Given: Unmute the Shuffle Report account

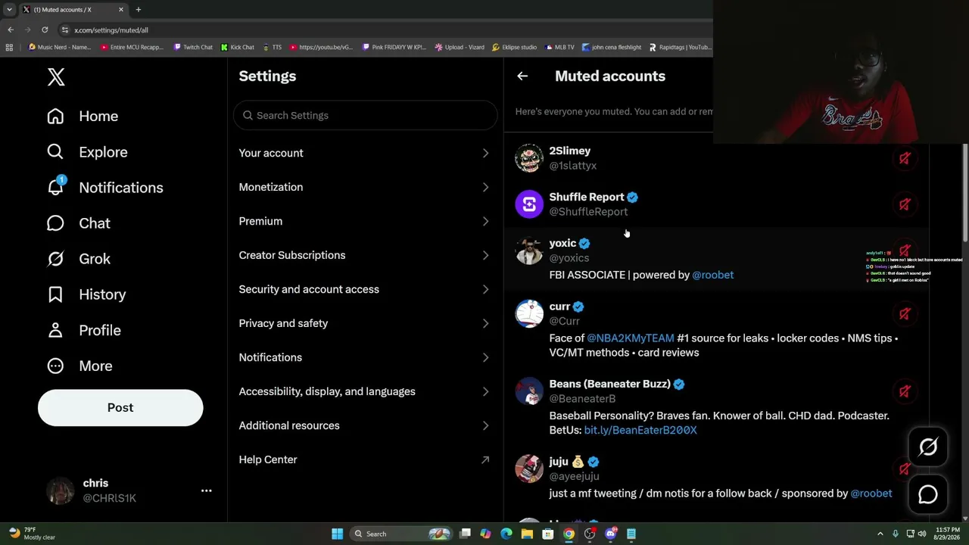Looking at the screenshot, I should 905,204.
